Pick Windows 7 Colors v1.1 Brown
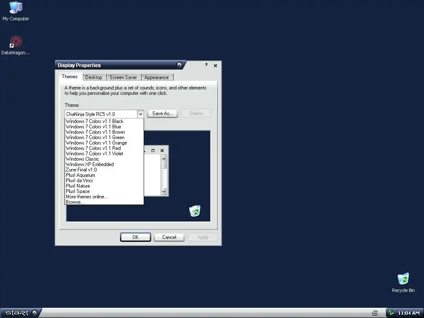Image resolution: width=424 pixels, height=318 pixels. pos(104,132)
